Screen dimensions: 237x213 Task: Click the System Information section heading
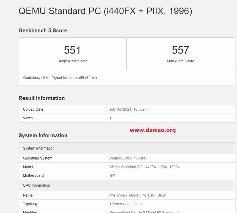(x=43, y=135)
